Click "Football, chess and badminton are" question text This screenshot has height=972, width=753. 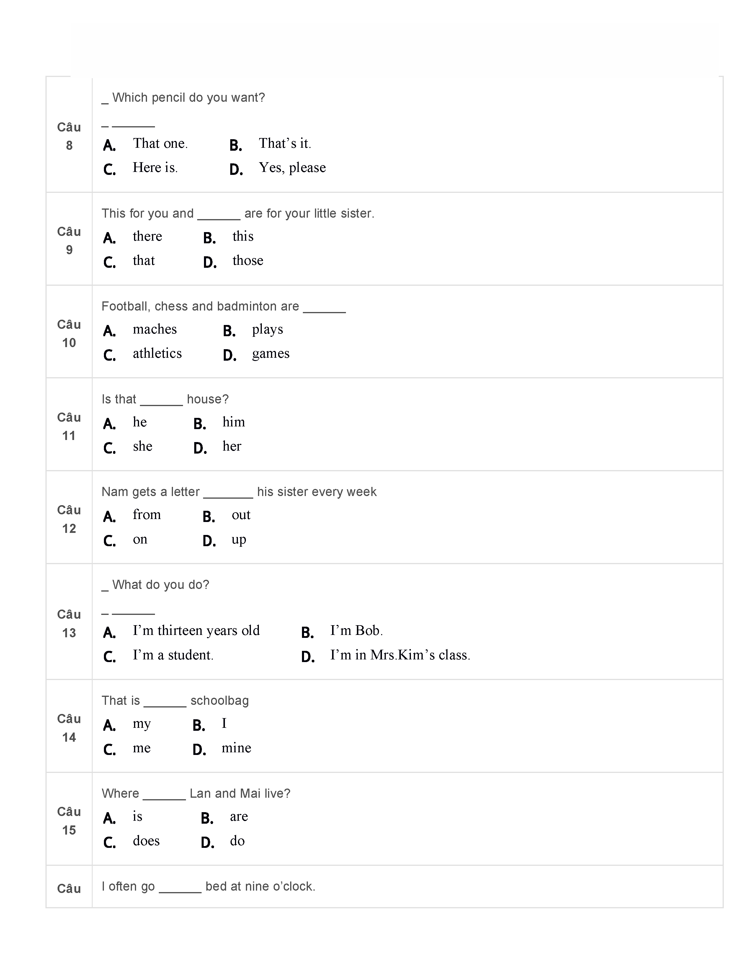point(200,307)
